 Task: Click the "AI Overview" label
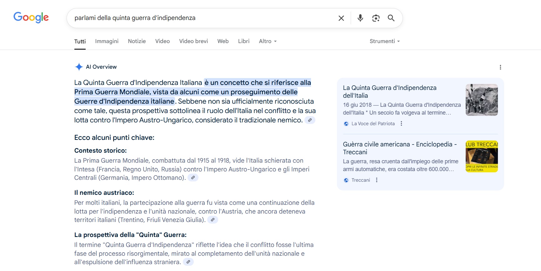pos(101,67)
